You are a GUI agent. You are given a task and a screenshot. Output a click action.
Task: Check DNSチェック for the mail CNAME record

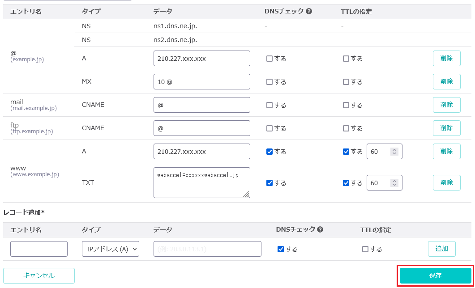point(270,105)
